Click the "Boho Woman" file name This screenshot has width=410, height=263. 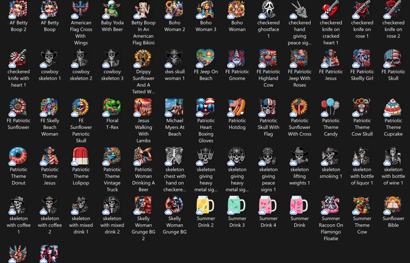click(237, 26)
